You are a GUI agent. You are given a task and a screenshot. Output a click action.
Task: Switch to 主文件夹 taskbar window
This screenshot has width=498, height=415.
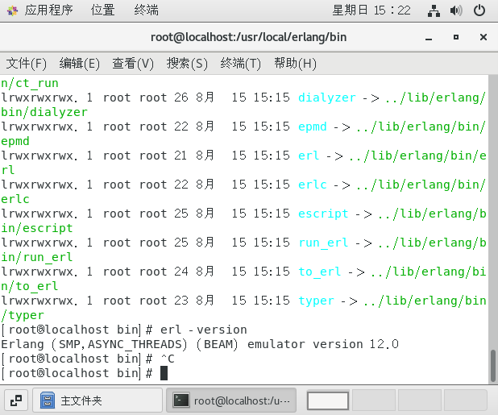click(98, 400)
